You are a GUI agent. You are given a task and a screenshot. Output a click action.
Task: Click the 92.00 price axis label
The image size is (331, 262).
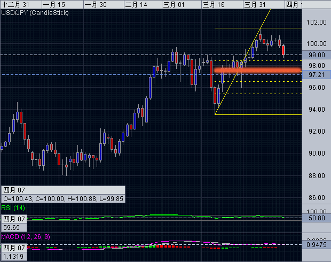(x=316, y=132)
